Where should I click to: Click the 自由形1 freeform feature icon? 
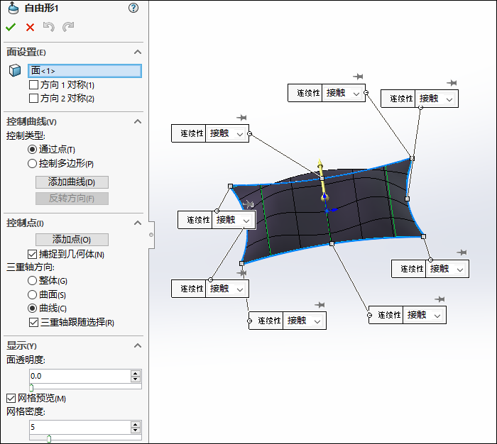point(13,8)
